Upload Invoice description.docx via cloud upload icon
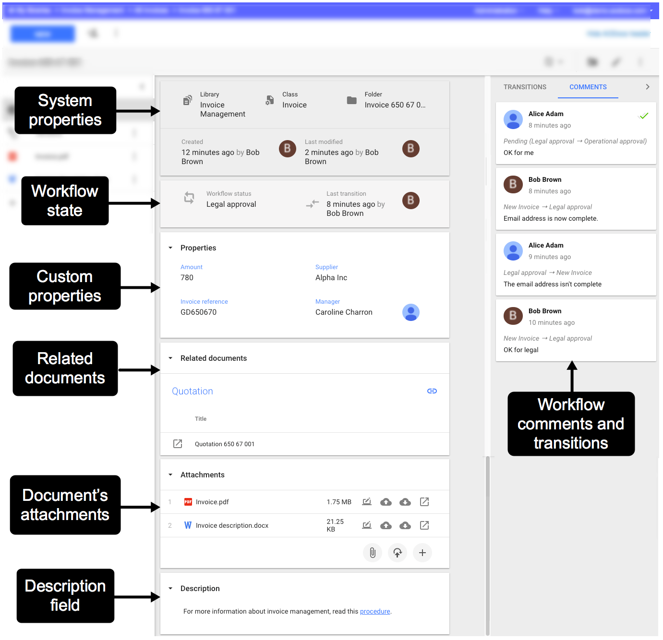663x640 pixels. click(x=386, y=525)
